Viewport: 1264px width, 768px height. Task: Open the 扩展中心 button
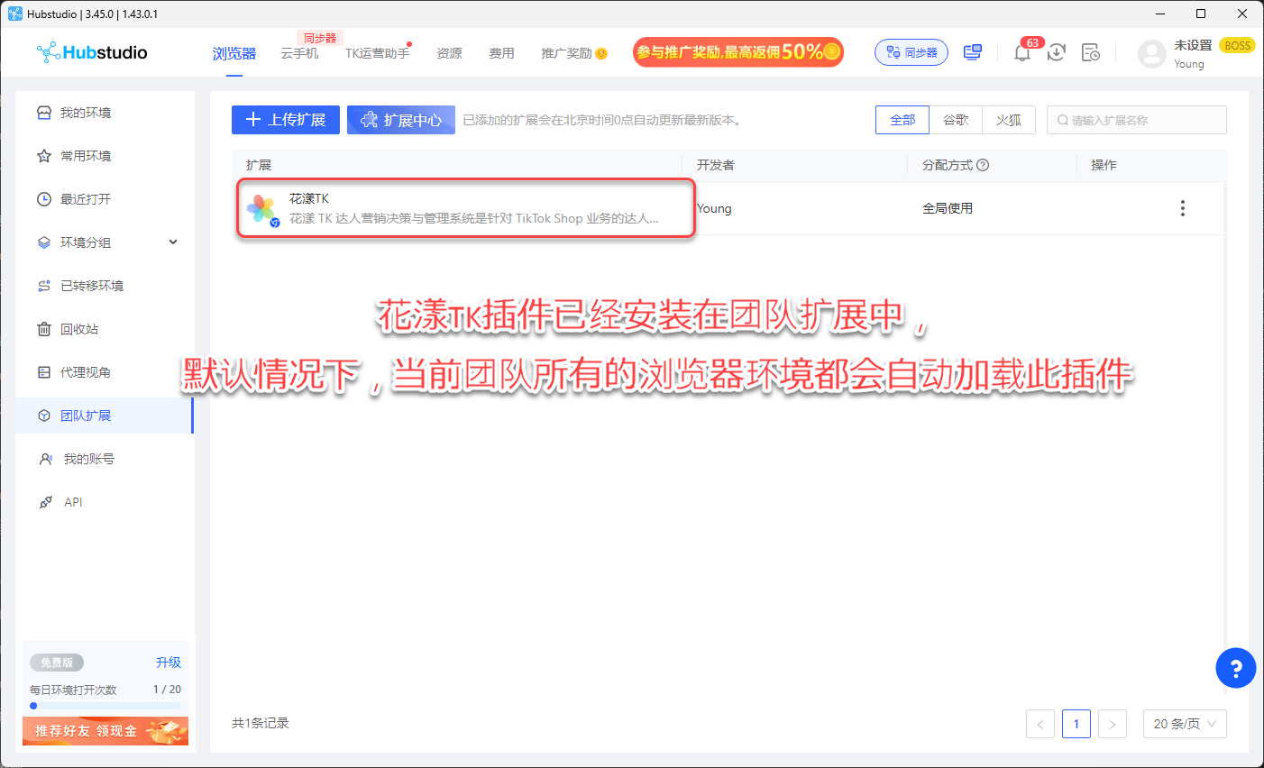point(401,120)
